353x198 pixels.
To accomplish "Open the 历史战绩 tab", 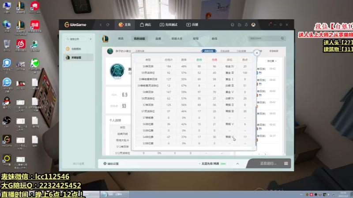I will pyautogui.click(x=225, y=51).
